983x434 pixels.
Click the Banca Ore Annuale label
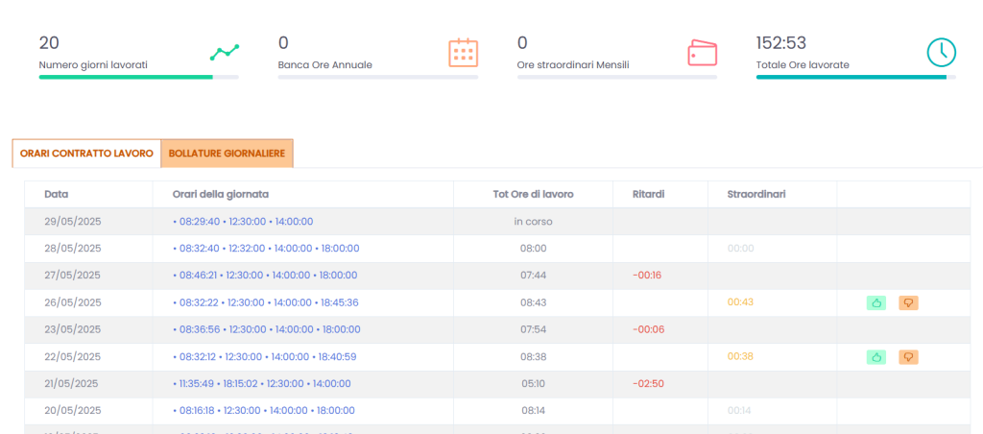324,64
